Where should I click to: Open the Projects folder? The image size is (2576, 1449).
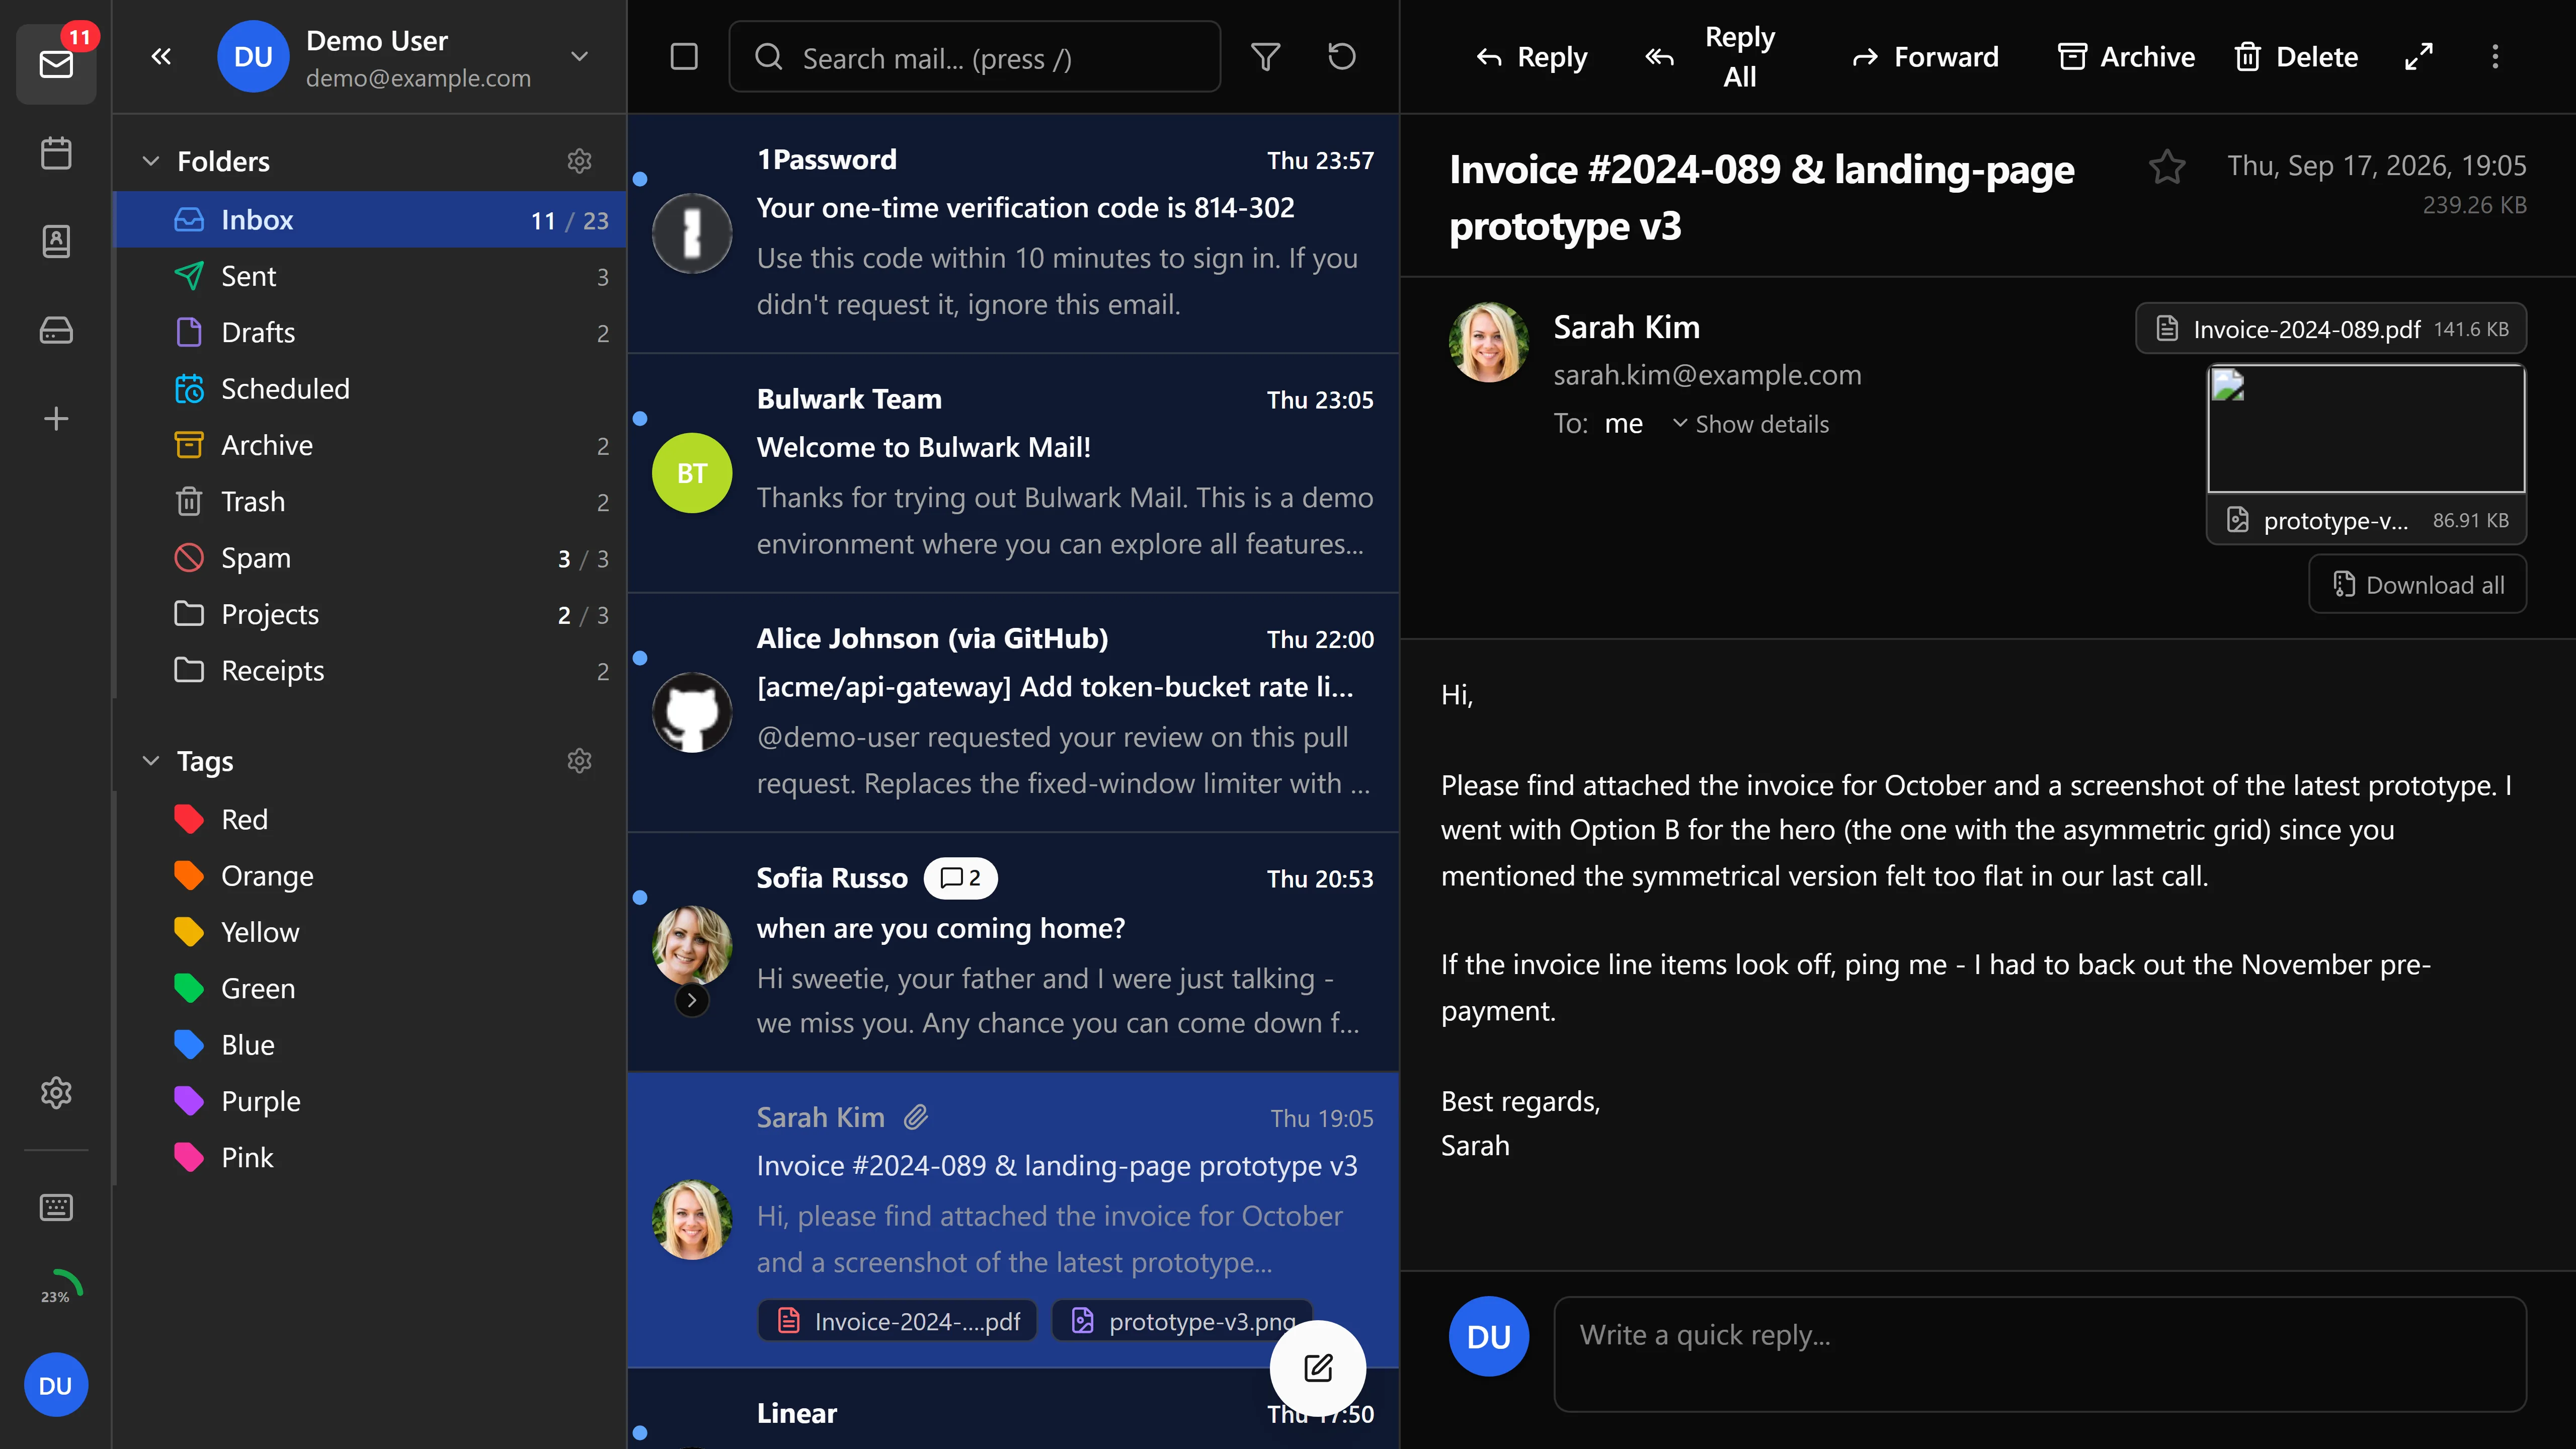[x=370, y=614]
